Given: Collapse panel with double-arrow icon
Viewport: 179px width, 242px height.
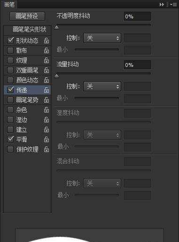Looking at the screenshot, I should (x=162, y=5).
